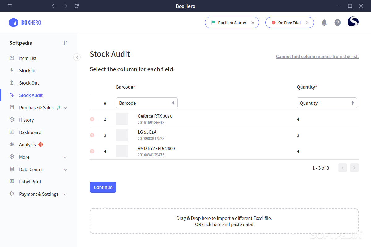The width and height of the screenshot is (371, 247).
Task: Remove the Geforce RTX 3070 row
Action: point(92,119)
